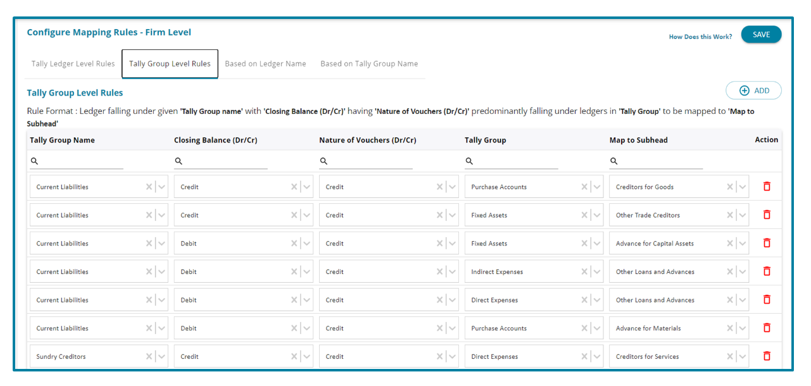The height and width of the screenshot is (386, 811).
Task: Add a new Tally group rule
Action: 753,90
